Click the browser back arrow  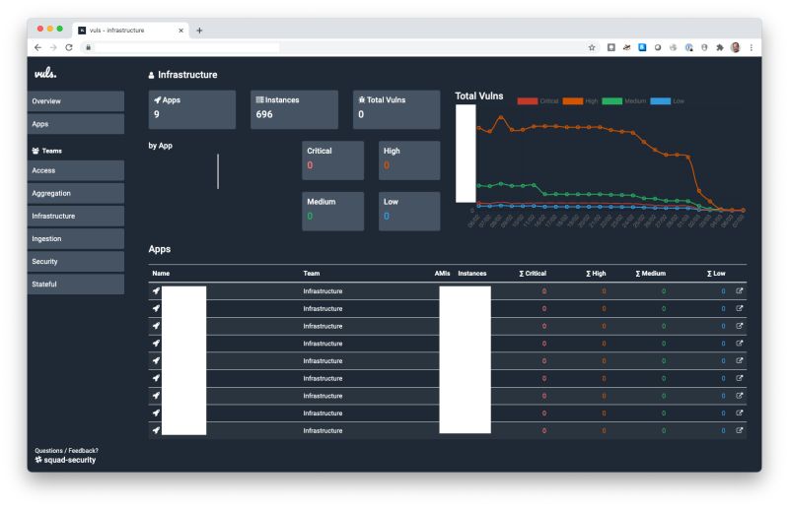37,47
